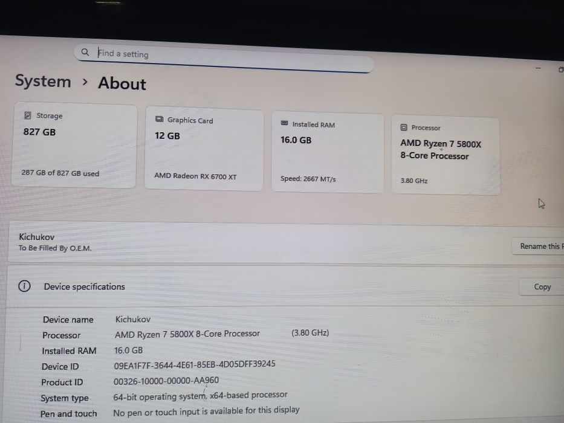The height and width of the screenshot is (423, 564).
Task: Click the "Device name" label
Action: click(x=68, y=320)
